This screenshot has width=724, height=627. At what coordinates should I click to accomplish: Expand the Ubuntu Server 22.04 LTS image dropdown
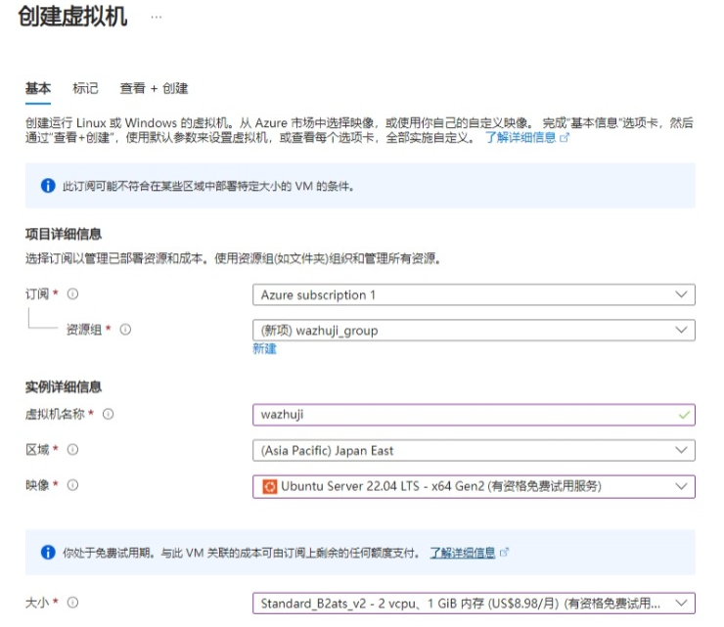click(x=474, y=487)
